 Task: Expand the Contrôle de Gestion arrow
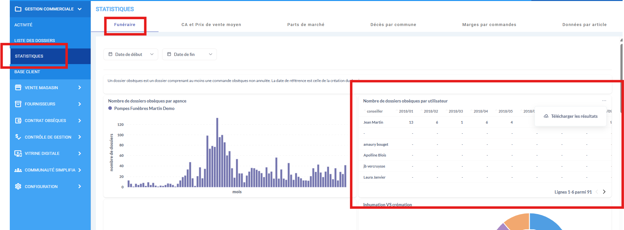pyautogui.click(x=80, y=137)
